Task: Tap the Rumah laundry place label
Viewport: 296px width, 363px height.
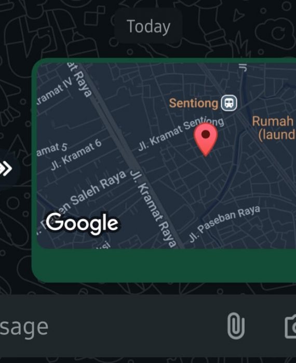Action: 274,128
